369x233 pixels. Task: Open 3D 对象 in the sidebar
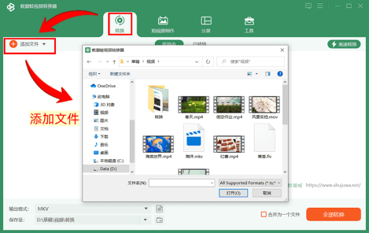(x=104, y=105)
